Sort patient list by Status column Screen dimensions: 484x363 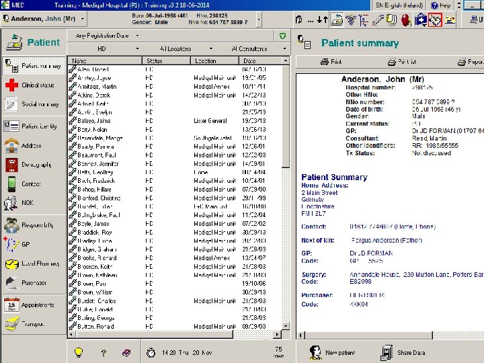click(167, 61)
